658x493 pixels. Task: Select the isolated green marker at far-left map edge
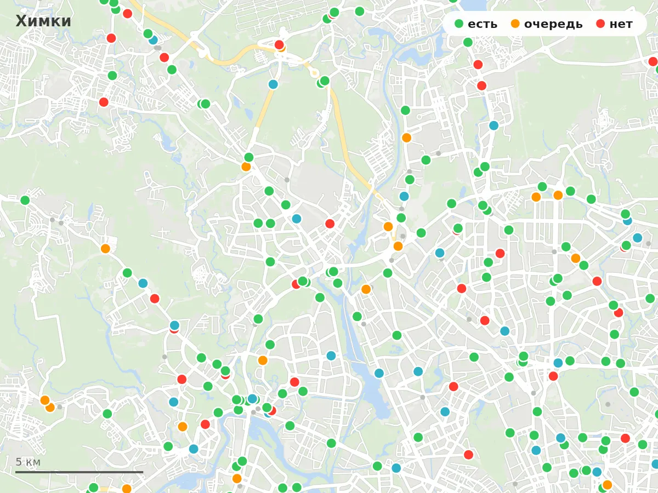pos(25,200)
